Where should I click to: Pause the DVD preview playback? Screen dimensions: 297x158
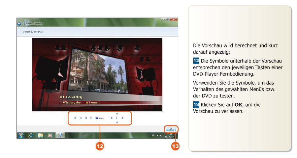click(81, 118)
